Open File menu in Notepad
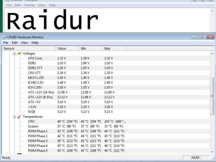The width and height of the screenshot is (216, 162). pyautogui.click(x=9, y=5)
